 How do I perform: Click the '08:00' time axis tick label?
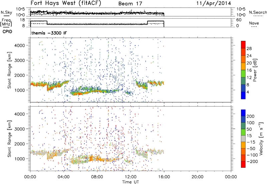(97, 177)
